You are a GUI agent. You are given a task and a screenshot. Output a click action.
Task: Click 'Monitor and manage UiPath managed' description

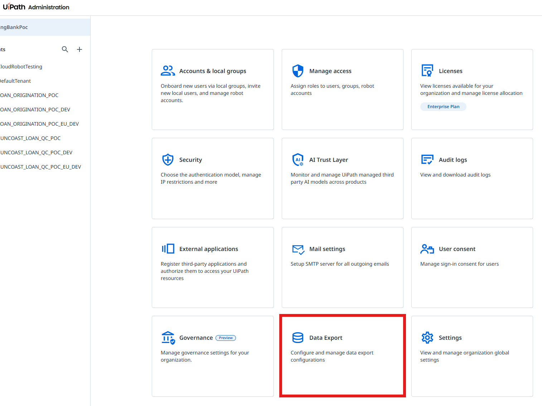pos(342,178)
